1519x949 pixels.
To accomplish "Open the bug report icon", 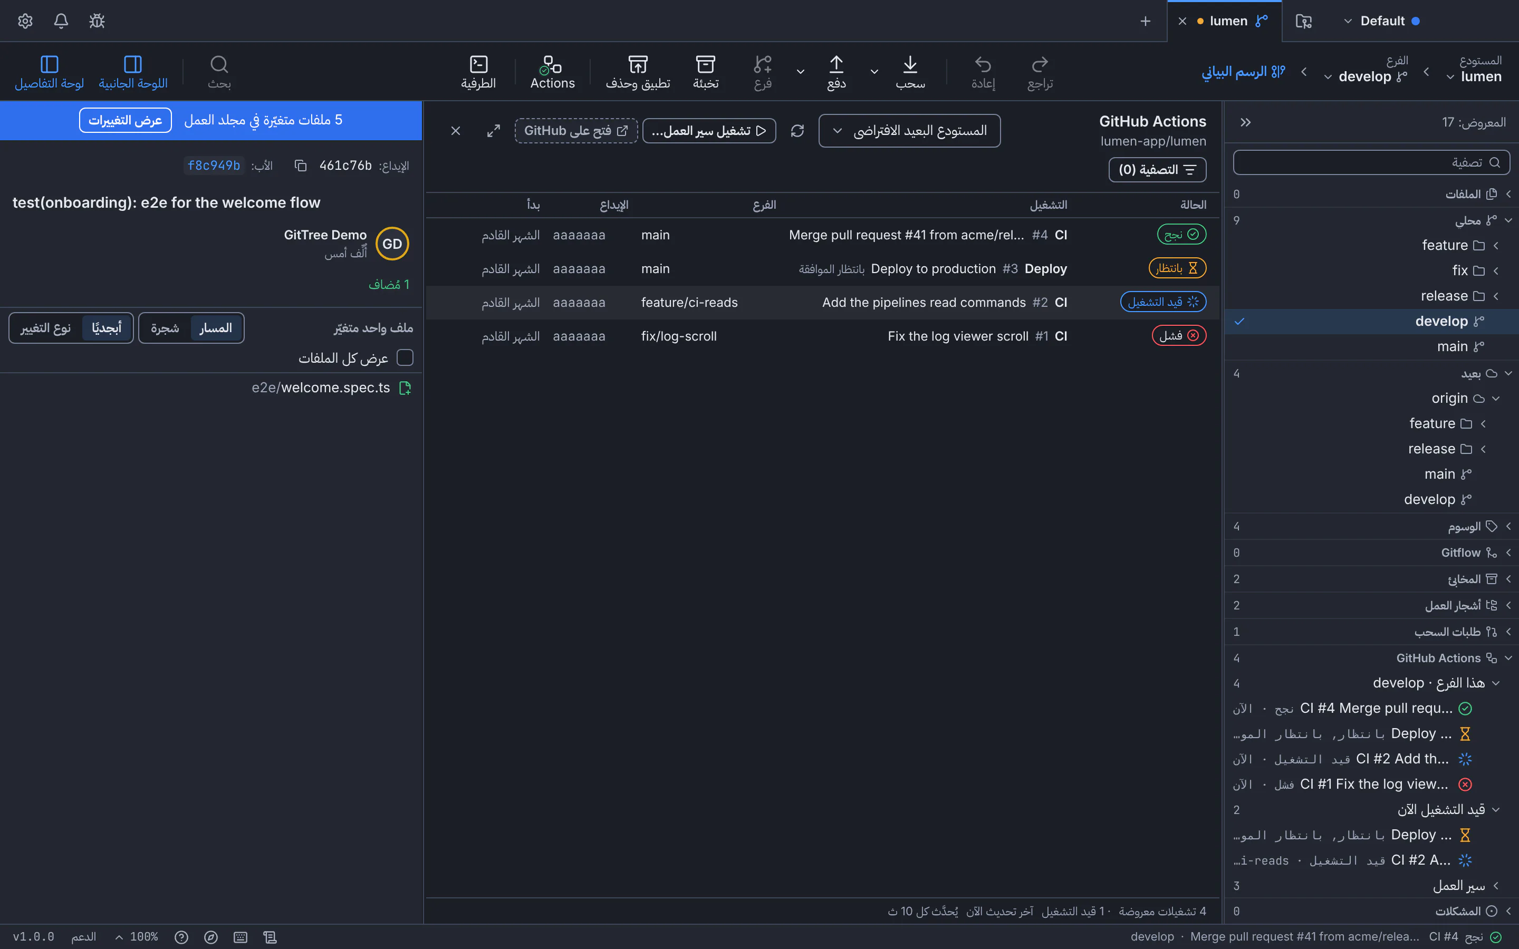I will coord(97,21).
